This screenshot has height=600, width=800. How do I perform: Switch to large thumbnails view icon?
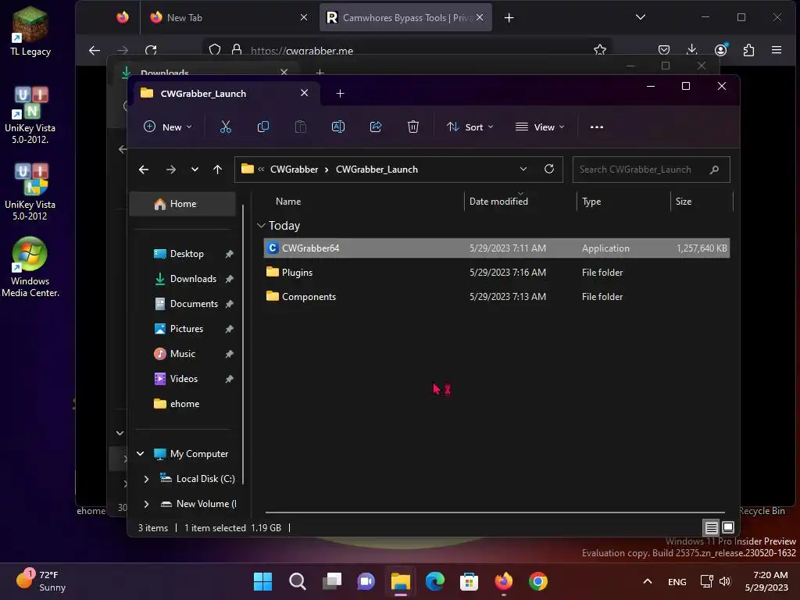[x=728, y=527]
